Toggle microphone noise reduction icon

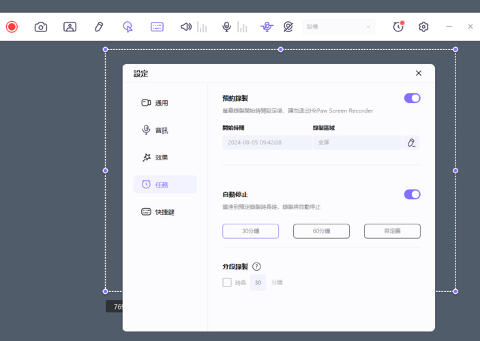click(267, 27)
